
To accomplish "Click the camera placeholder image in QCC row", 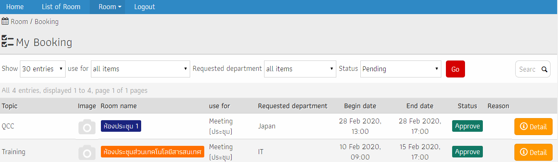I will click(87, 127).
